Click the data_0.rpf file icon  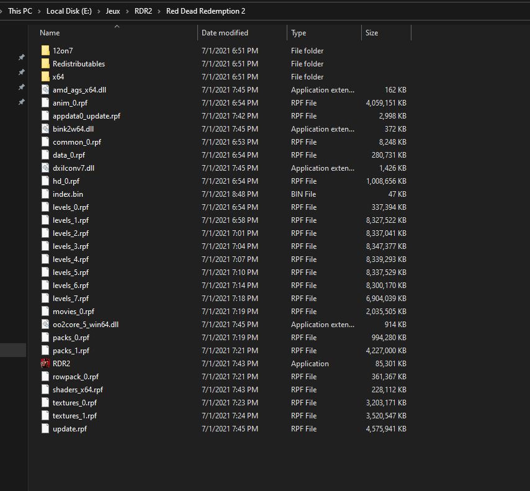[45, 155]
